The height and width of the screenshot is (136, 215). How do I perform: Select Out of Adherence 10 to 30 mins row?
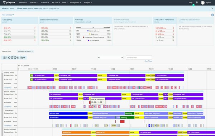click(x=164, y=37)
